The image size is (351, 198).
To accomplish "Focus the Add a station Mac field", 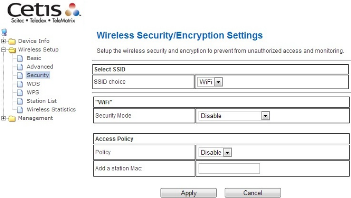I will tap(229, 169).
